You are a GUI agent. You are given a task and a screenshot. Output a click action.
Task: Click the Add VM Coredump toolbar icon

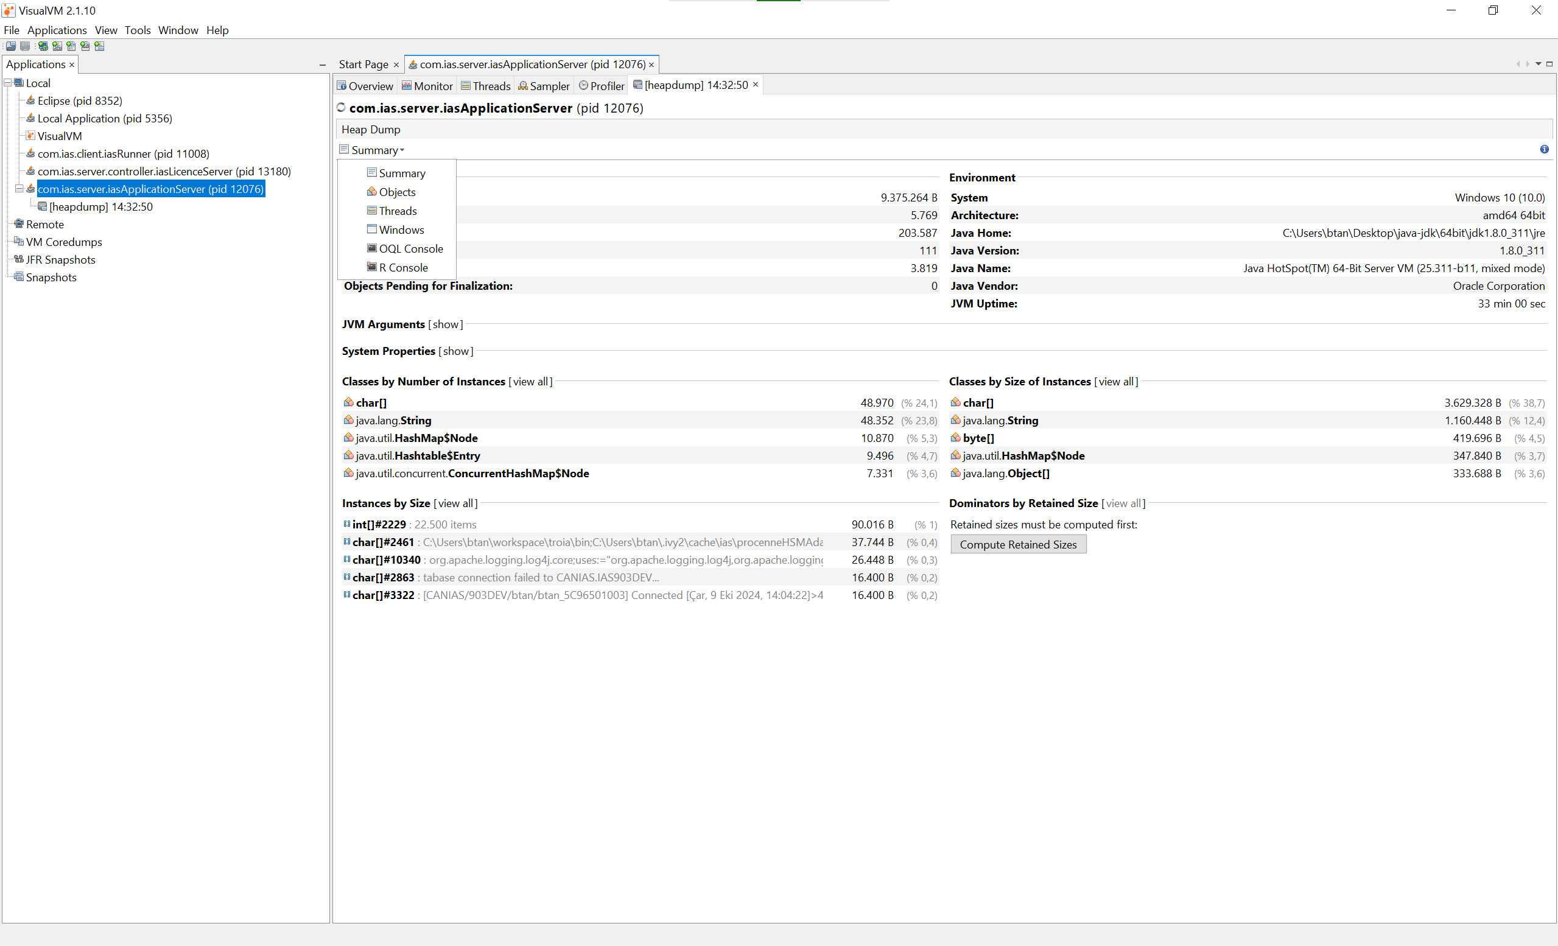click(71, 46)
